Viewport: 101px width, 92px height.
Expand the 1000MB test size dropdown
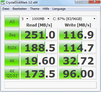click(41, 19)
